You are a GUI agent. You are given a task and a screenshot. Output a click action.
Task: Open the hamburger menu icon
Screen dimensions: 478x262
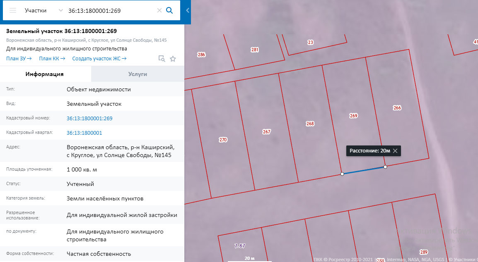click(13, 10)
